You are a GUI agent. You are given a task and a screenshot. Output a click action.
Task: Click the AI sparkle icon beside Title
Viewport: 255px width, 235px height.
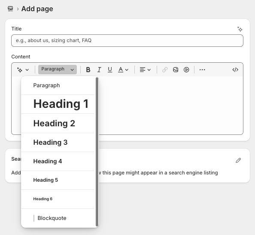240,29
